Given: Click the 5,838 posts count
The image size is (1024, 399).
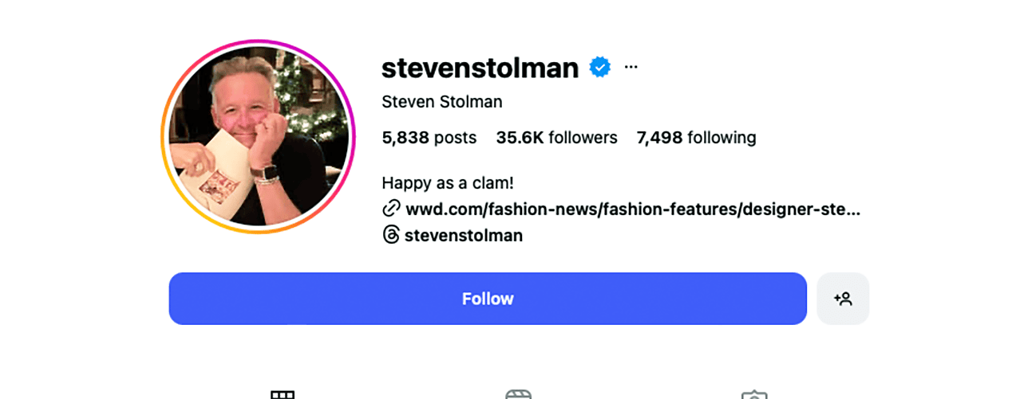Looking at the screenshot, I should 429,138.
